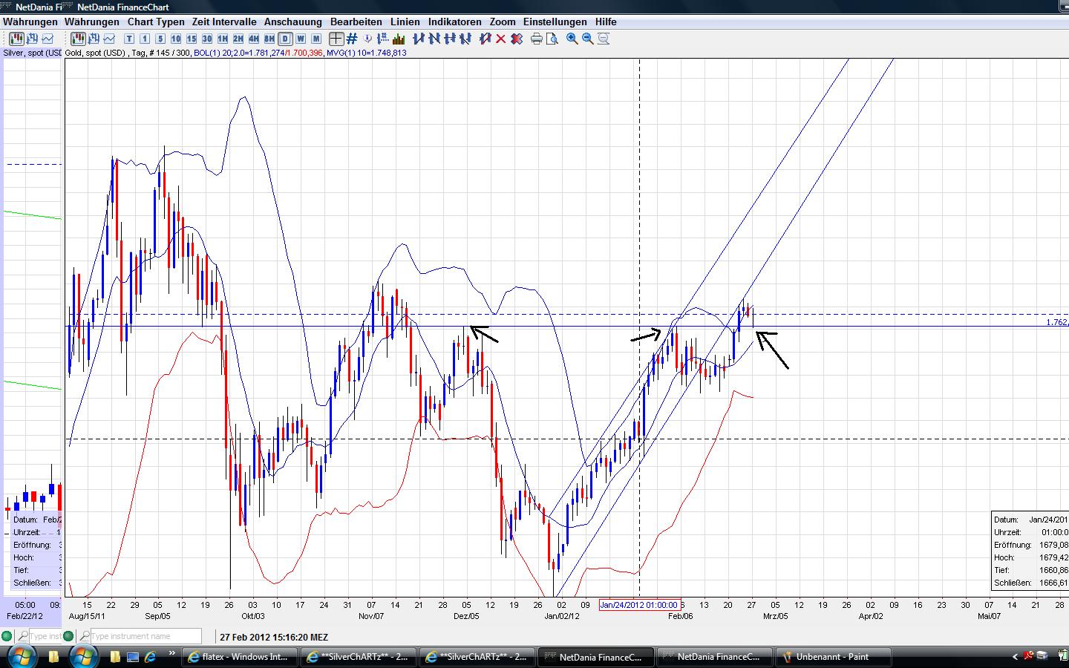
Task: Click the 'MVG(1) 10=1.748,813' indicator label
Action: tap(367, 53)
